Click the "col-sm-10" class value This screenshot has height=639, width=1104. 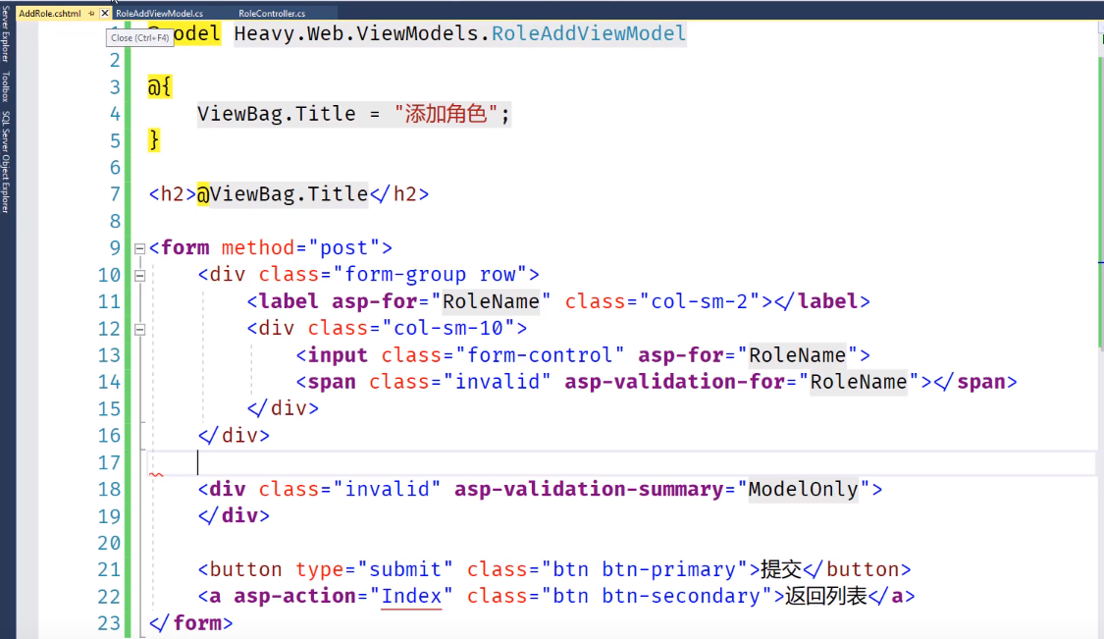pos(447,328)
